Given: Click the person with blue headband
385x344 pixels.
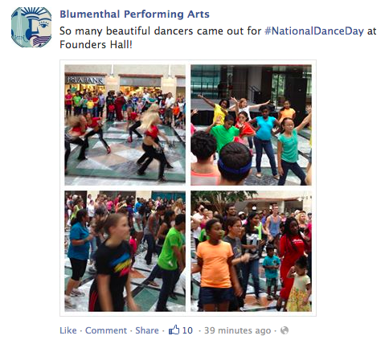Looking at the screenshot, I should click(x=235, y=164).
